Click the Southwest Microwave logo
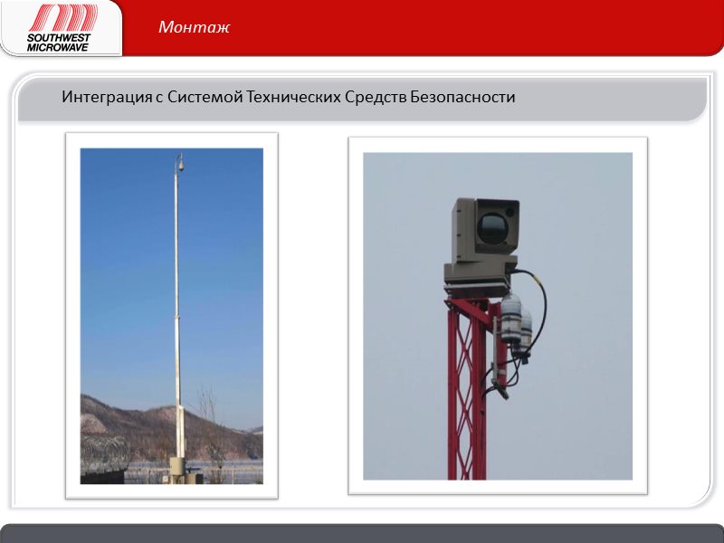The width and height of the screenshot is (724, 543). point(60,27)
